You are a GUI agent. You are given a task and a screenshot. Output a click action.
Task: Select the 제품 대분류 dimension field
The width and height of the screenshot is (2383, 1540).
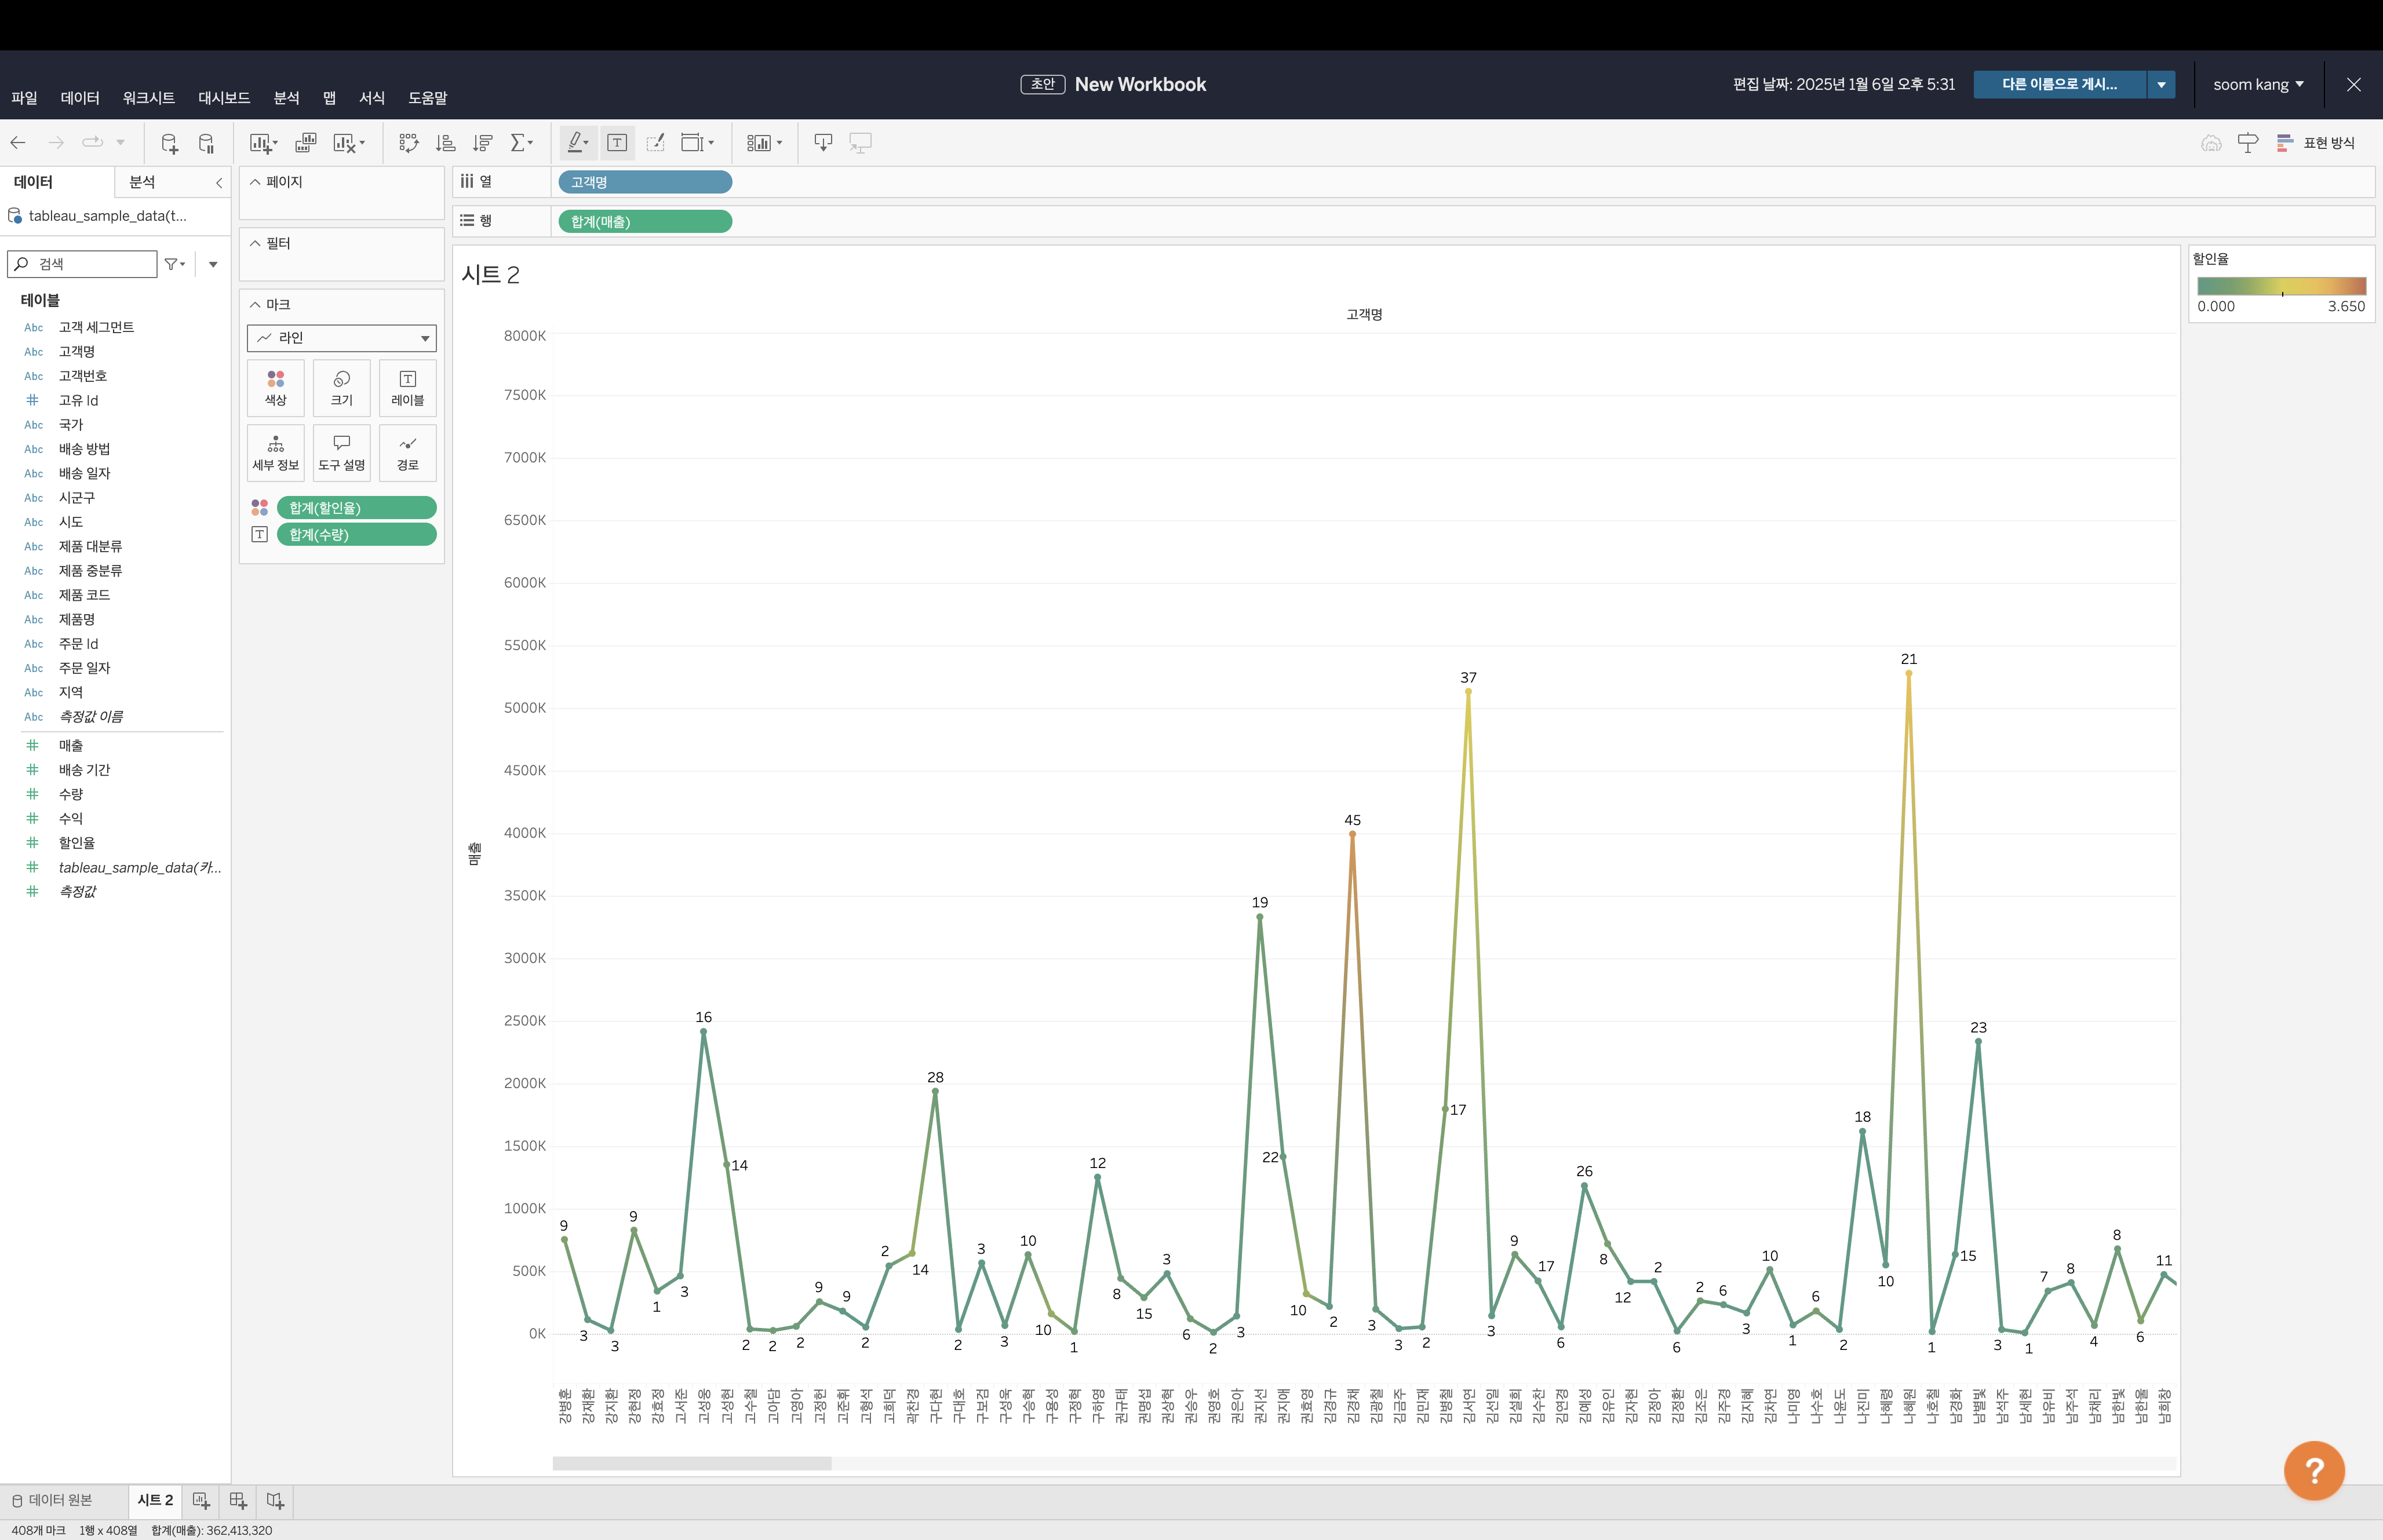[90, 546]
